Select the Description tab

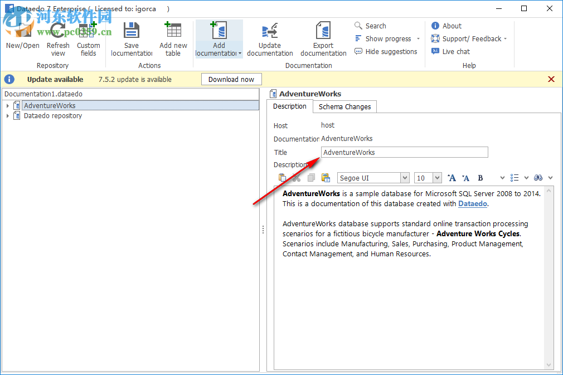(x=289, y=106)
